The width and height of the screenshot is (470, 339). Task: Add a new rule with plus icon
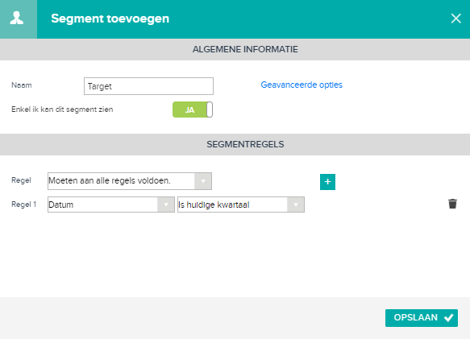tap(327, 182)
